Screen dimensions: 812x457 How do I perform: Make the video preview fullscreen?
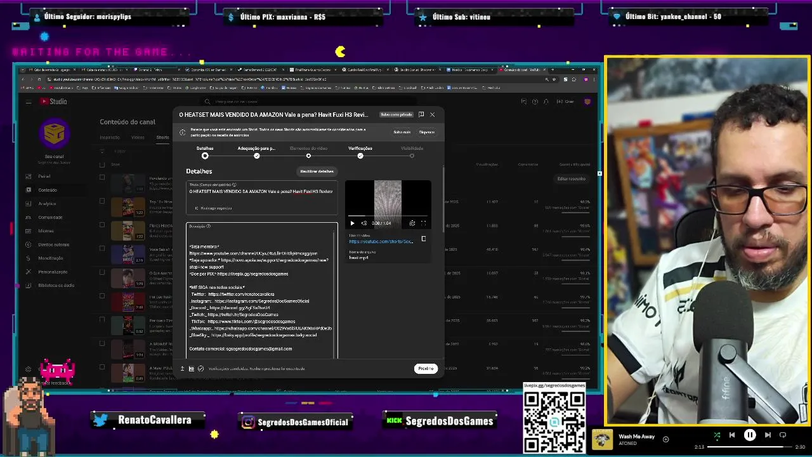[x=424, y=223]
